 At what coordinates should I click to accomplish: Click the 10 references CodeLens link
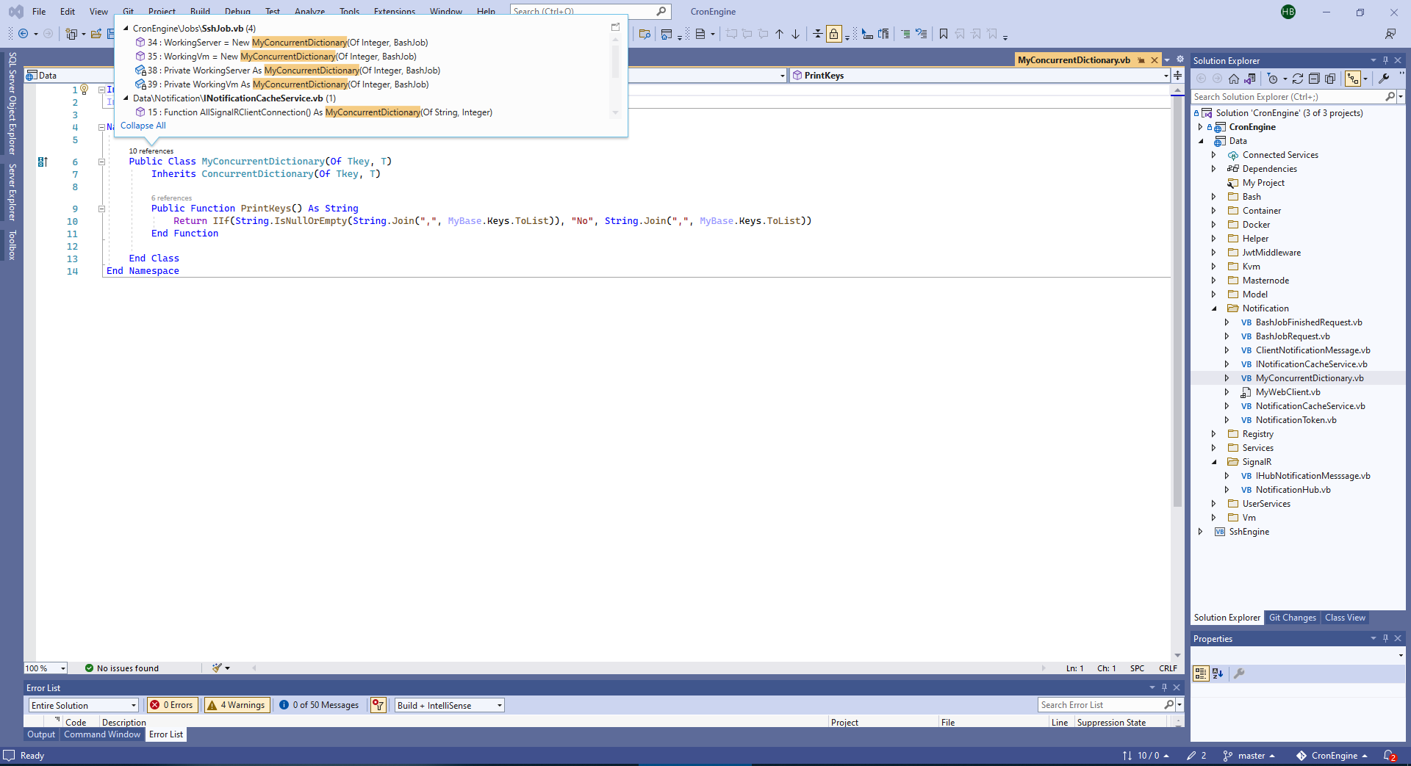[151, 151]
